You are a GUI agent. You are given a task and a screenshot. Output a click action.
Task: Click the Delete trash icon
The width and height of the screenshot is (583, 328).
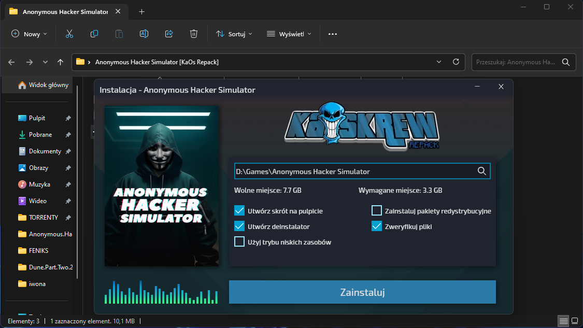tap(194, 34)
